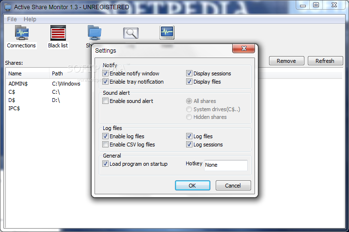Confirm settings with OK button

coord(192,186)
